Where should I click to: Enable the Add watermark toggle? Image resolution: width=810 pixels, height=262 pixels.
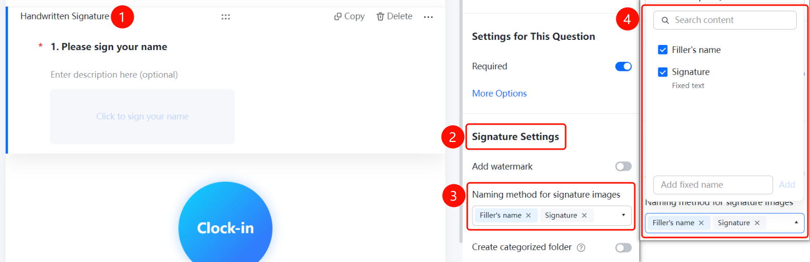coord(624,166)
